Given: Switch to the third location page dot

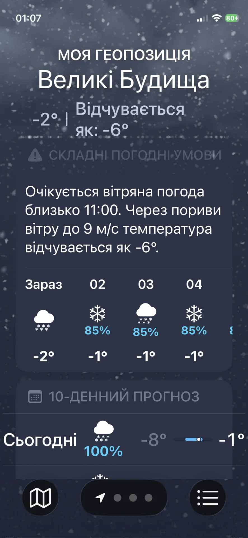Looking at the screenshot, I should tap(133, 498).
